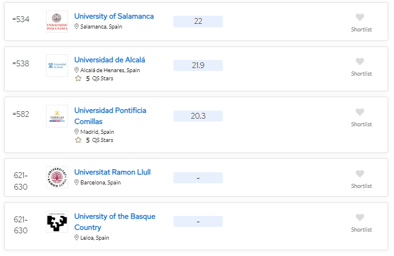
Task: Toggle shortlist heart for Universidad de Alcalá
Action: point(360,62)
